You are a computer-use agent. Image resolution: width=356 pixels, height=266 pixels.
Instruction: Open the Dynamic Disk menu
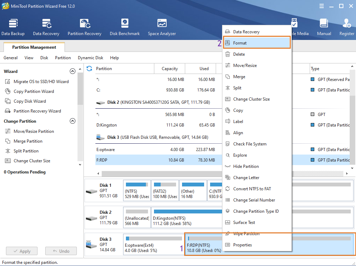click(x=90, y=58)
